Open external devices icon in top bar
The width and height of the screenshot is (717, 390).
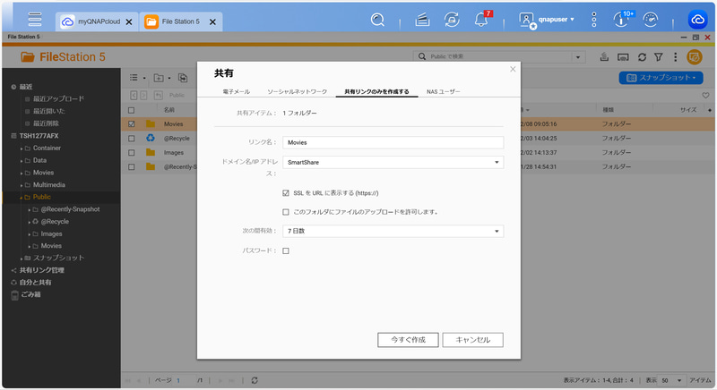[452, 20]
